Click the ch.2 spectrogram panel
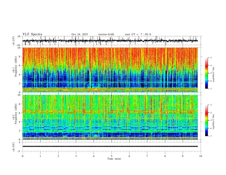Viewport: 226px width, 175px height. tap(110, 117)
